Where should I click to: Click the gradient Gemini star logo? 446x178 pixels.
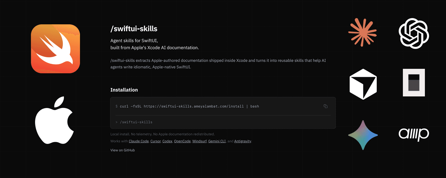coord(363,135)
